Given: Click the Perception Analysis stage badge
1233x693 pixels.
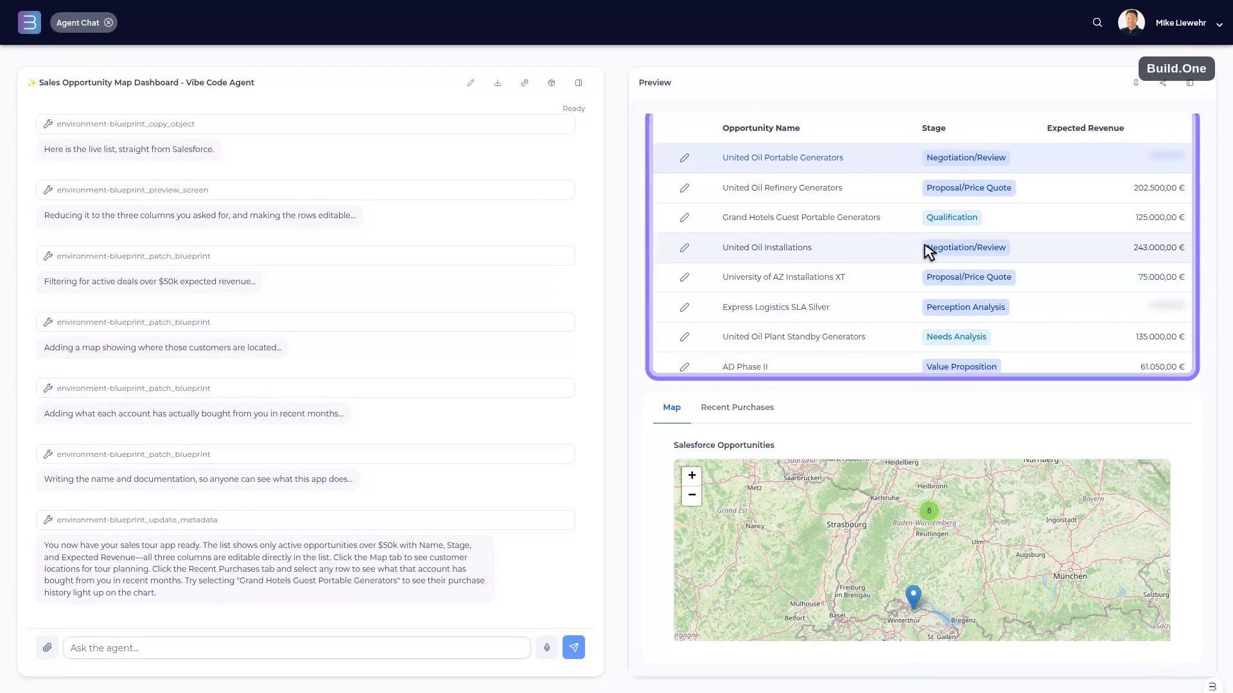Looking at the screenshot, I should (x=966, y=307).
